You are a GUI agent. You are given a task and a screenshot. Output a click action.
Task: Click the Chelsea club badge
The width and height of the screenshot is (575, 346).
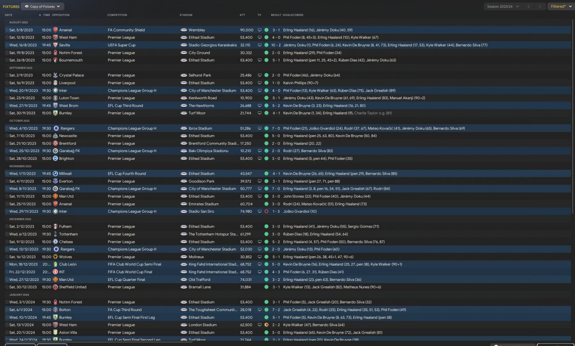[55, 242]
